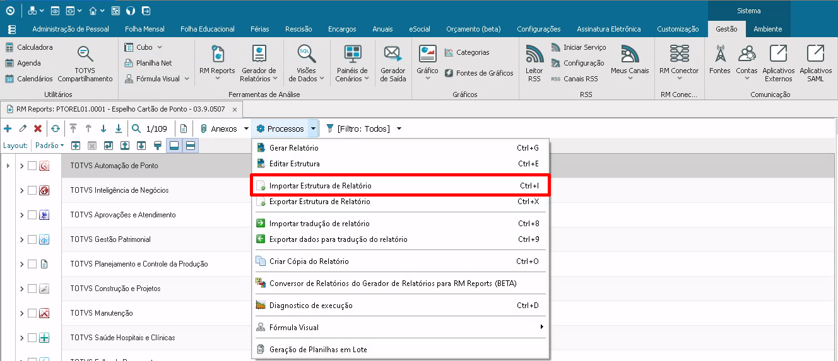Screen dimensions: 838x361
Task: Open the Agenda utility
Action: point(23,63)
